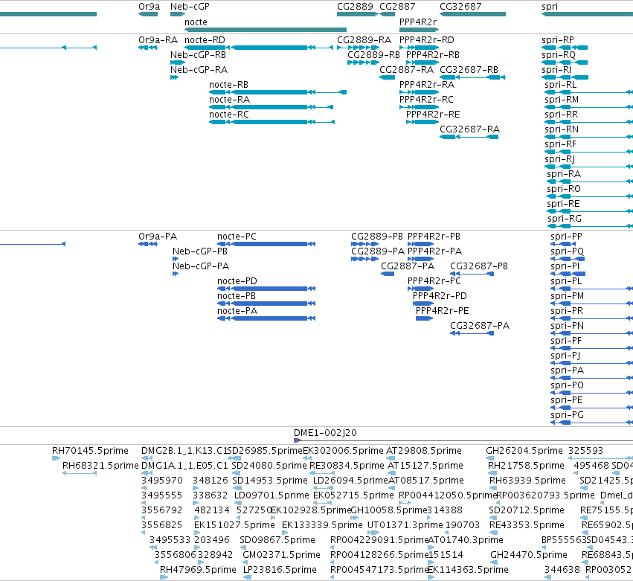Image resolution: width=633 pixels, height=581 pixels.
Task: Select the DMG2B.1_1.K13.C1 label
Action: (x=184, y=451)
